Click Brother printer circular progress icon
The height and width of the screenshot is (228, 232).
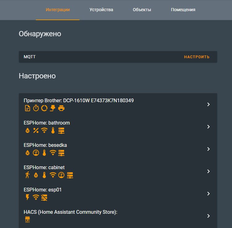pos(44,108)
